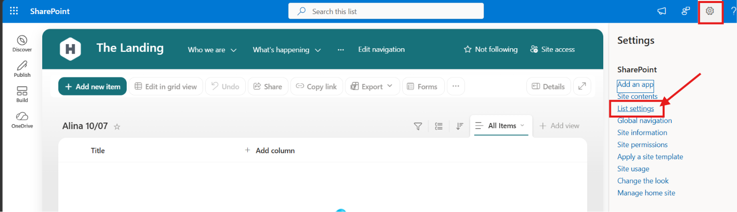Open the Discover sidebar icon
This screenshot has height=212, width=737.
tap(22, 44)
